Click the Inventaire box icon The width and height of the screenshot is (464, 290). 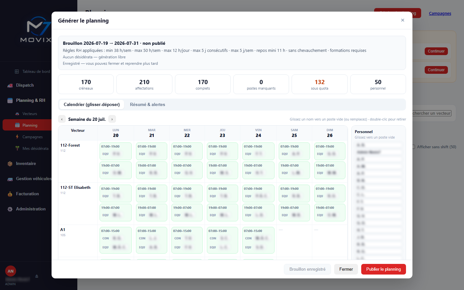10,164
